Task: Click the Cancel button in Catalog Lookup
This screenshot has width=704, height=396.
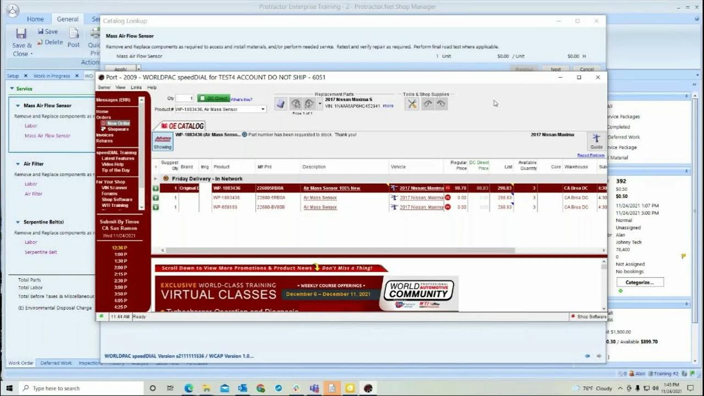Action: 587,69
